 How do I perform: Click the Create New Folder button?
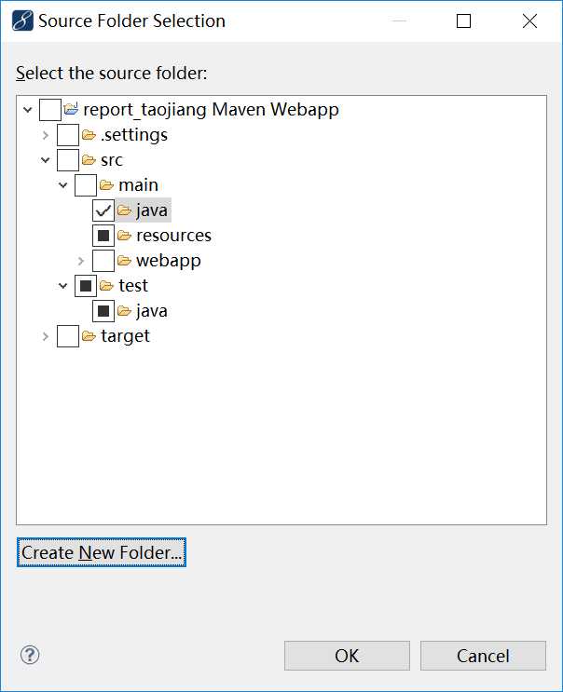point(102,552)
